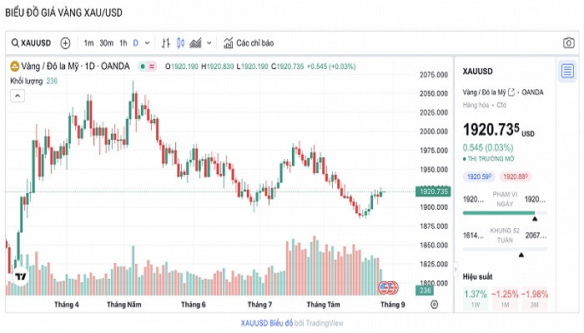Open chart settings gear near time axis

click(x=434, y=305)
